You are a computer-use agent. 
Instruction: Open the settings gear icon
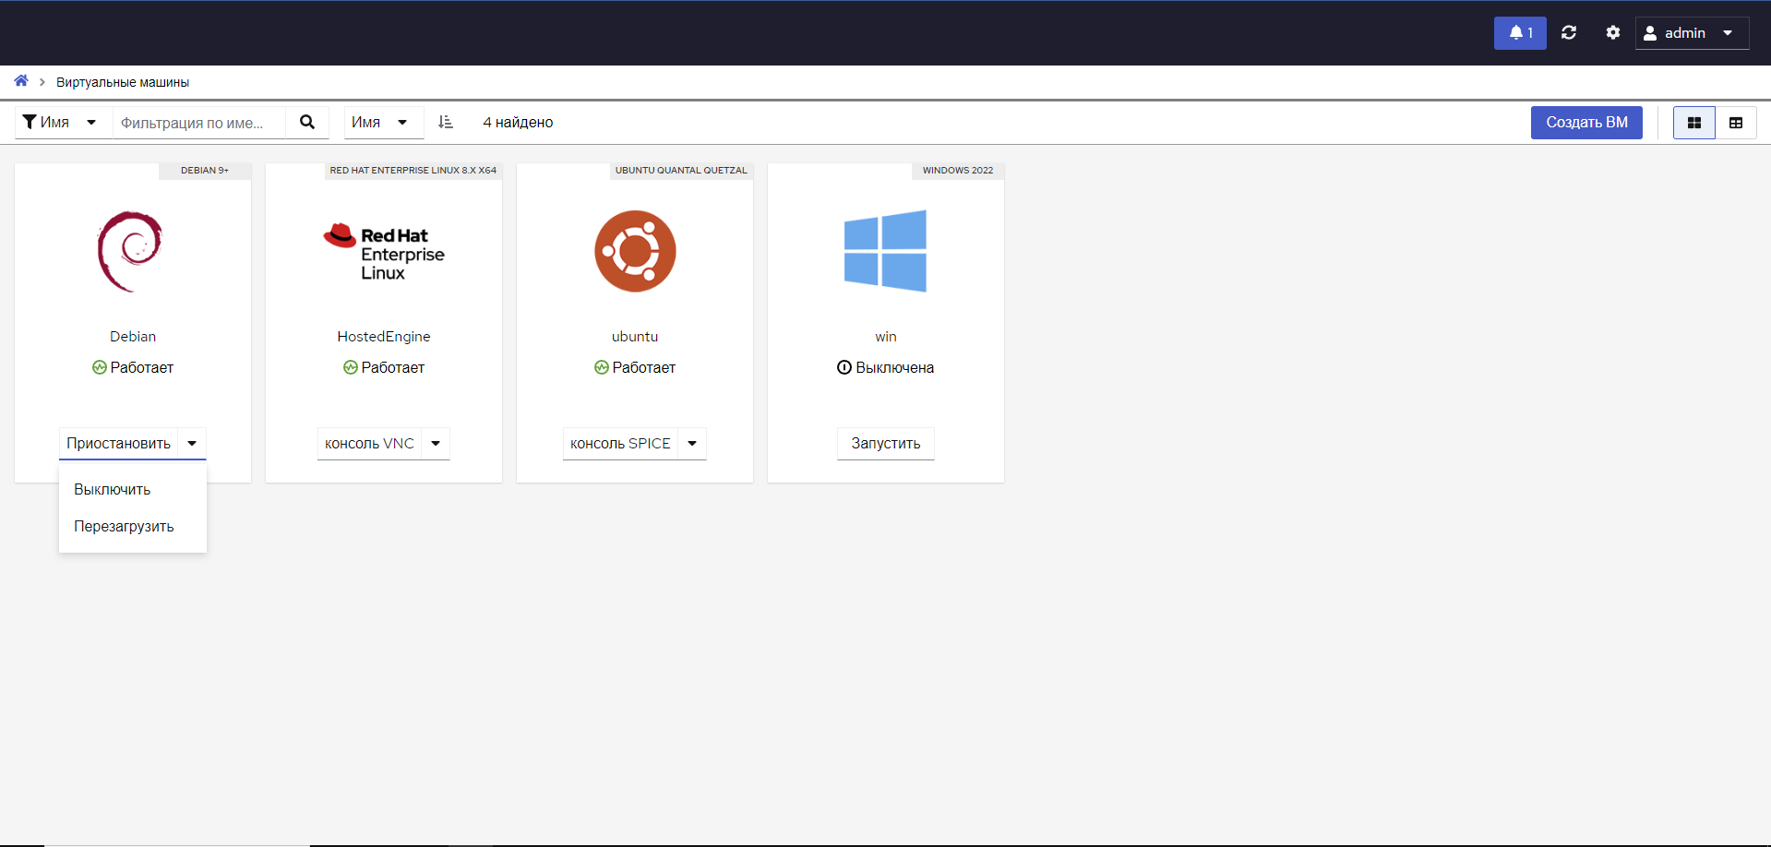click(1612, 33)
